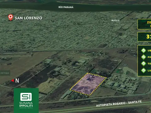The image size is (151, 113).
Task: Click the fourth green checkmark badge
Action: pyautogui.click(x=143, y=70)
